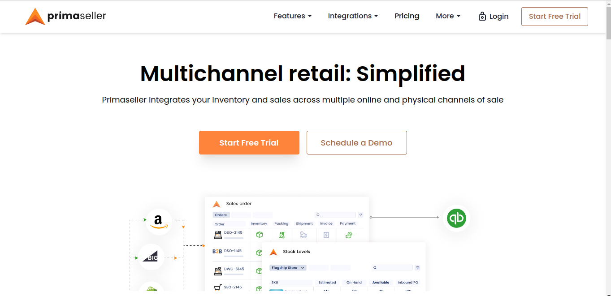Click the search icon in Sales order panel

pyautogui.click(x=318, y=215)
